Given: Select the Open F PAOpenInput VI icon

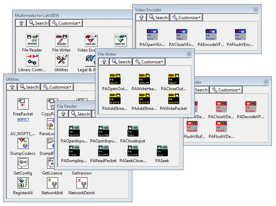Looking at the screenshot, I should pos(74,131).
